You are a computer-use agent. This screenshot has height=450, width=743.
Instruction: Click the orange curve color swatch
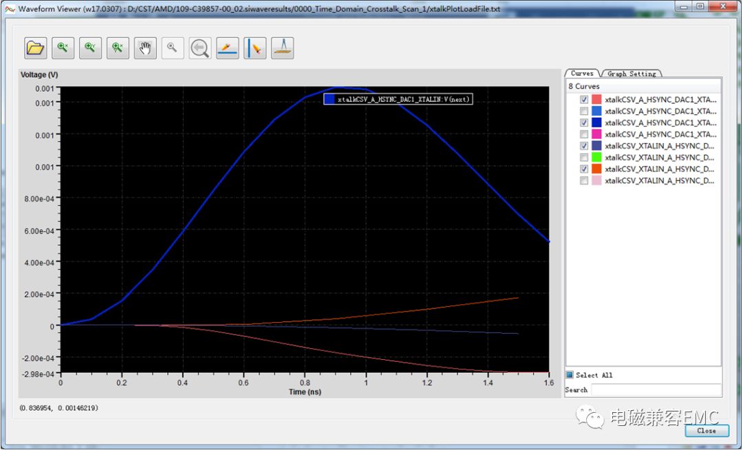coord(596,169)
